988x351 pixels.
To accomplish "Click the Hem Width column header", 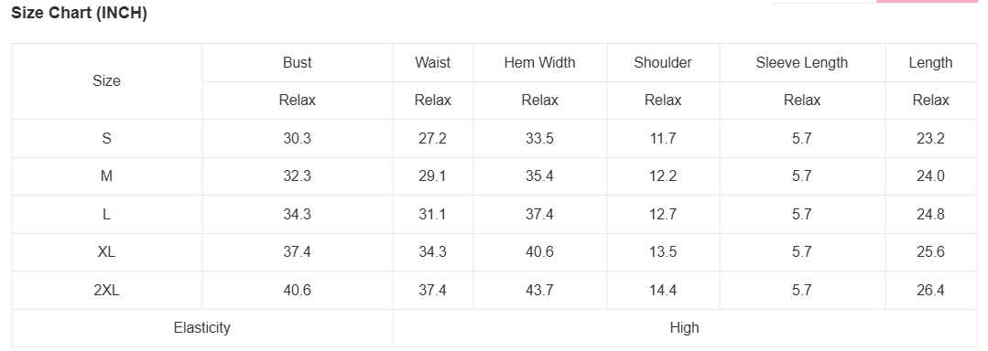I will [x=540, y=63].
